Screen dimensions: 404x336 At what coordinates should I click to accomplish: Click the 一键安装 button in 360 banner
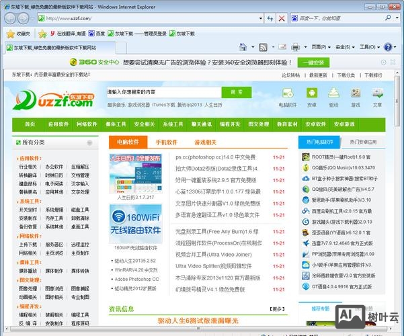tap(313, 62)
